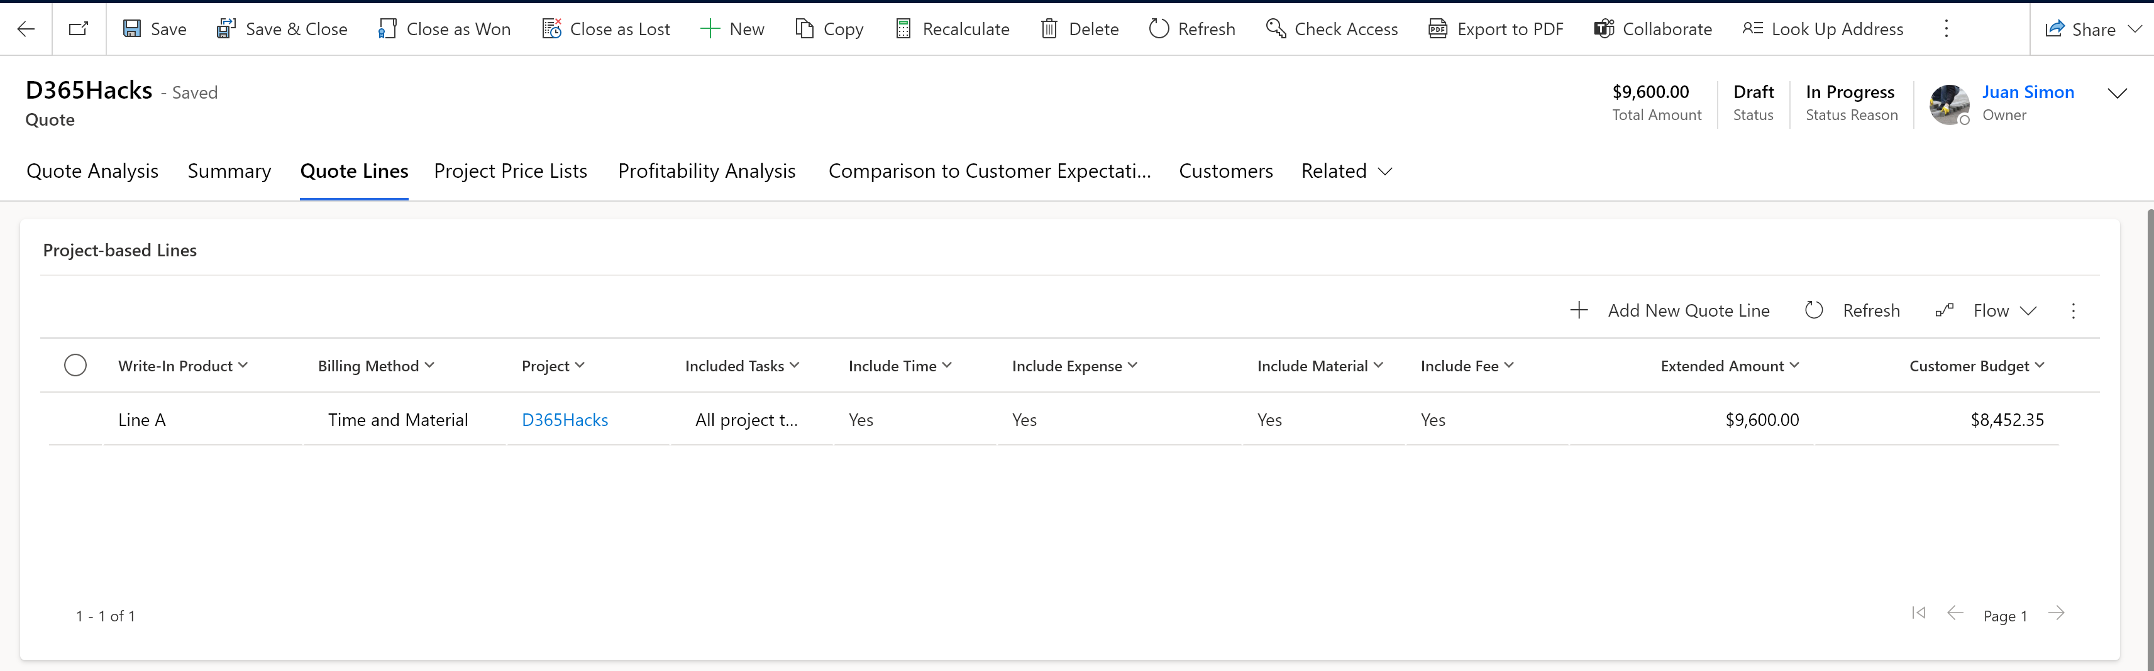This screenshot has width=2154, height=671.
Task: Open the Profitability Analysis tab
Action: pos(707,172)
